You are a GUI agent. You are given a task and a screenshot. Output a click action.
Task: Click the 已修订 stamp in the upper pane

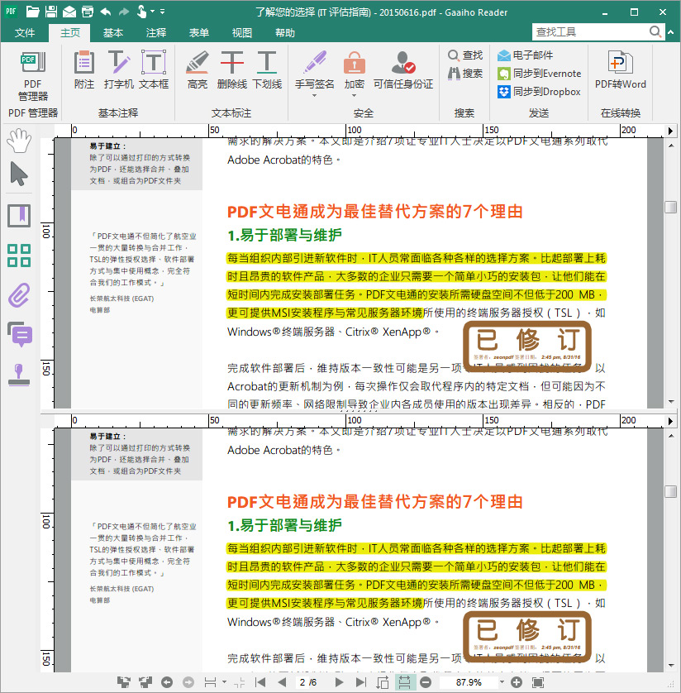coord(527,346)
